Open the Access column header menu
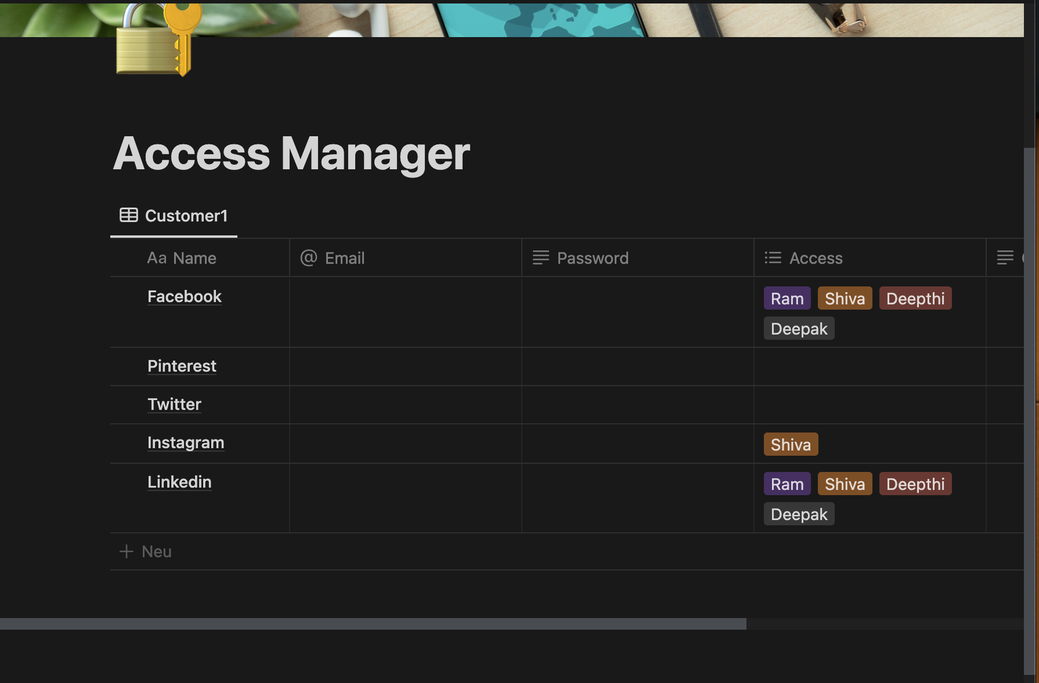 870,257
